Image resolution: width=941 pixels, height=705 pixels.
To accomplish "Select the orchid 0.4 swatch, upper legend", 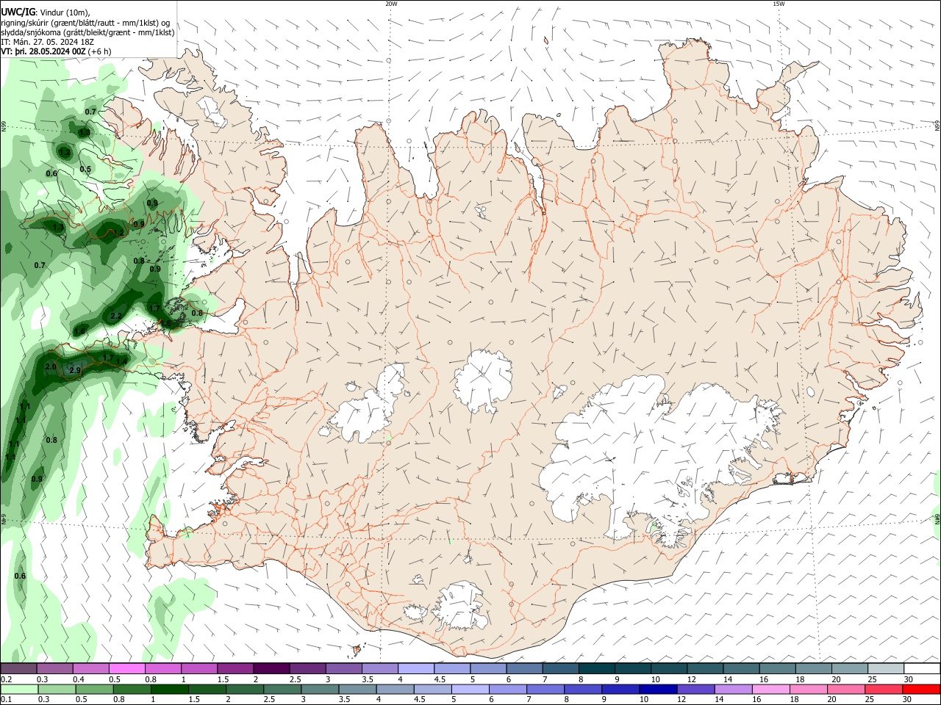I will click(90, 668).
